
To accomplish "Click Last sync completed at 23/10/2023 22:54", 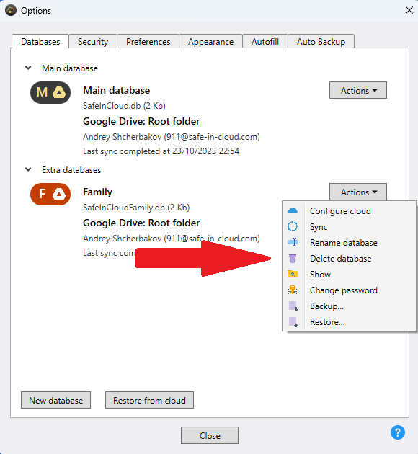I will click(161, 151).
